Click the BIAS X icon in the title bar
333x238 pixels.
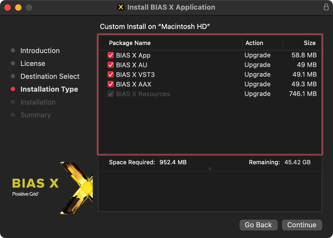tap(121, 7)
